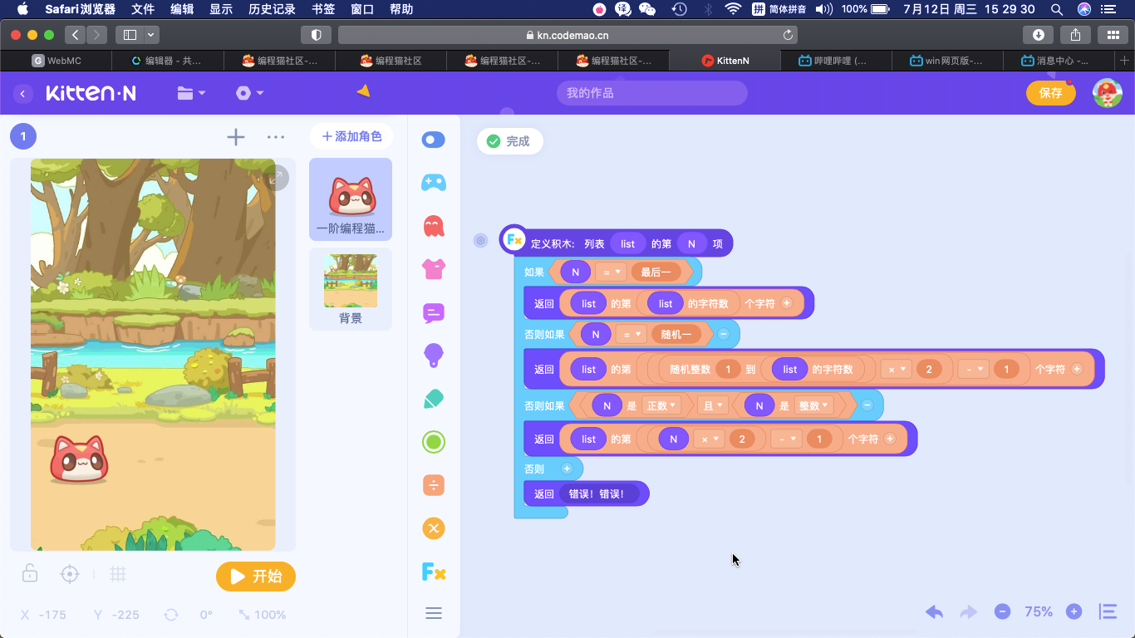Open the game controller block category

(x=434, y=183)
